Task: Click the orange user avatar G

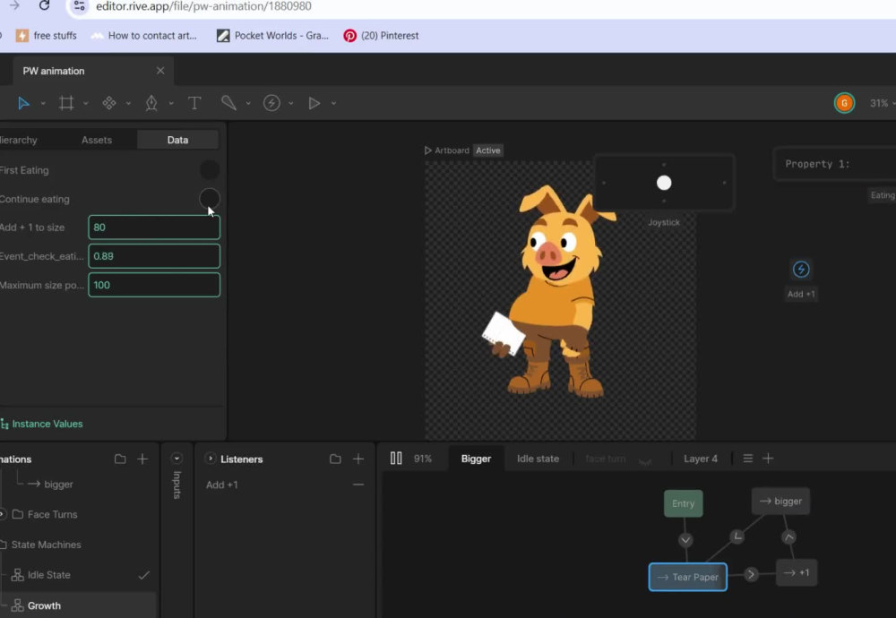Action: pos(844,103)
